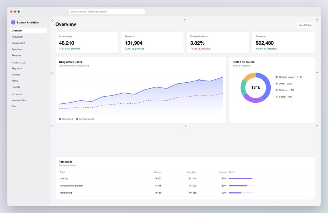
Task: Click the Revenue metric card
Action: (x=283, y=43)
